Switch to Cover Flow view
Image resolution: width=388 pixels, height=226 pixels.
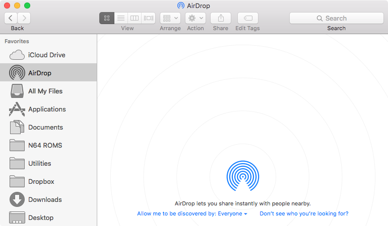coord(149,18)
